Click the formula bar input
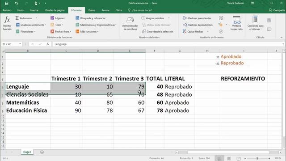This screenshot has height=161, width=286. [167, 44]
